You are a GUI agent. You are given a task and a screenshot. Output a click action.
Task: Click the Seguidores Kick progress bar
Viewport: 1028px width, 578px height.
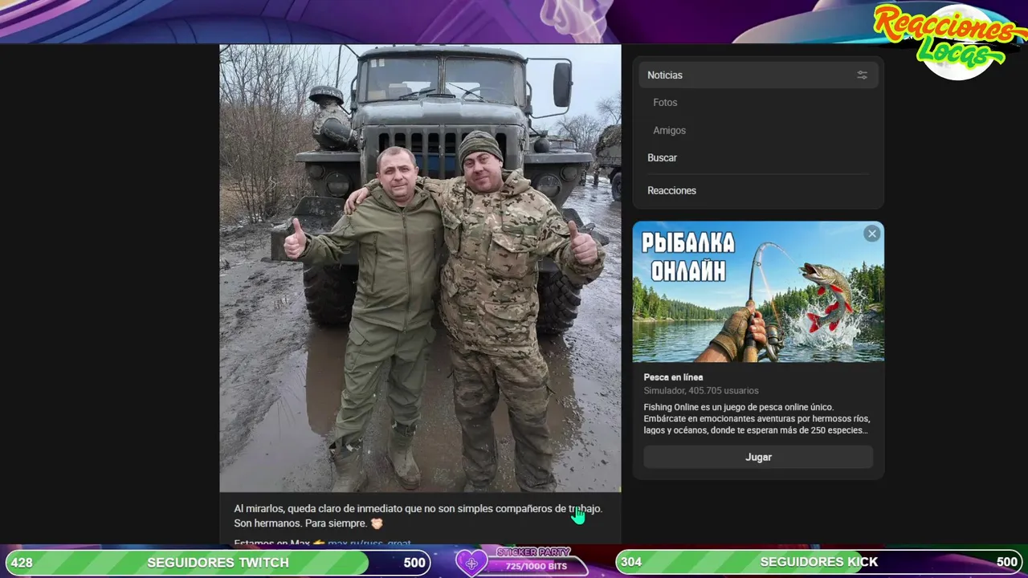[x=819, y=562]
